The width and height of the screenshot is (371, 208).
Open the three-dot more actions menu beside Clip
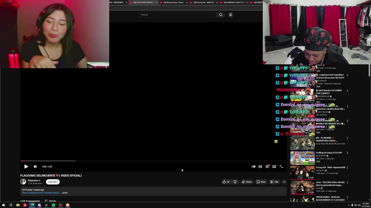(284, 182)
